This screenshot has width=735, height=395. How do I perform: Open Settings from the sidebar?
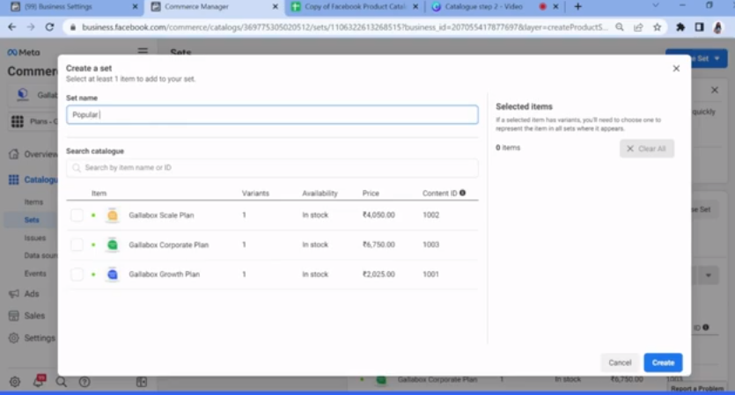[32, 338]
